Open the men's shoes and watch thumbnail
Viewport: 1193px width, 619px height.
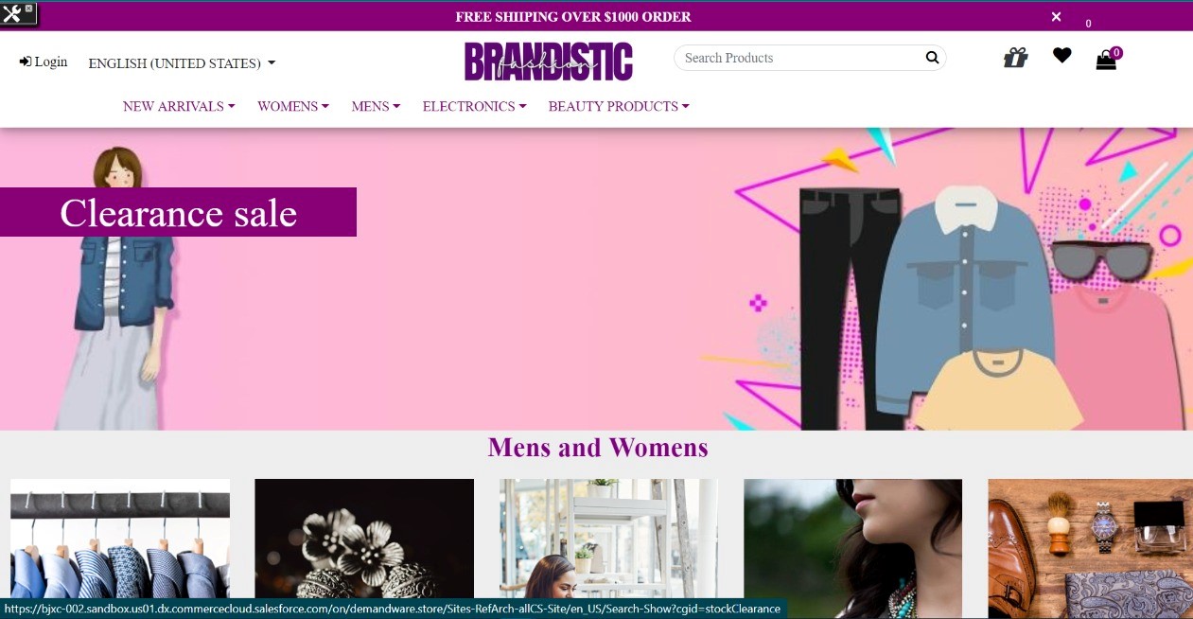coord(1090,548)
